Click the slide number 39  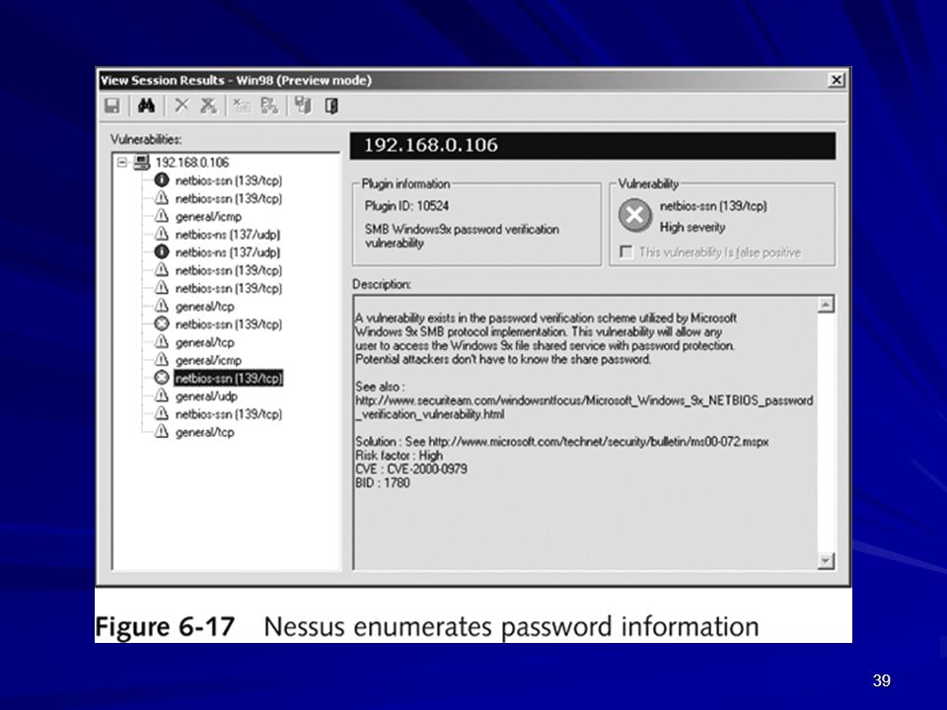click(x=881, y=680)
